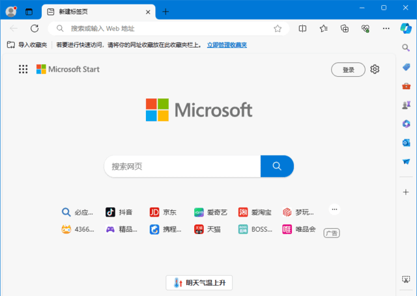The width and height of the screenshot is (417, 296).
Task: Open sidebar search icon
Action: (x=406, y=47)
